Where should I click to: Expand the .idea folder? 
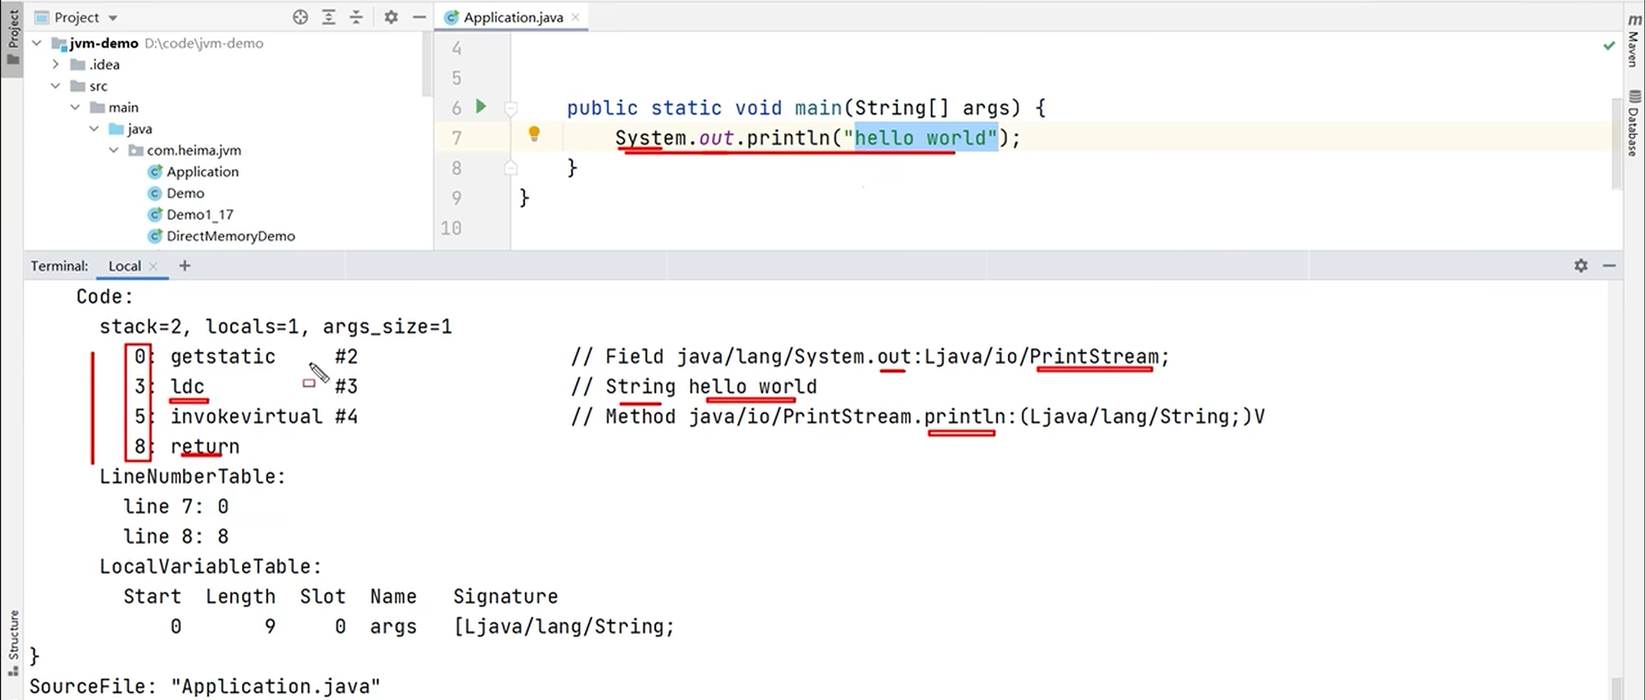56,64
